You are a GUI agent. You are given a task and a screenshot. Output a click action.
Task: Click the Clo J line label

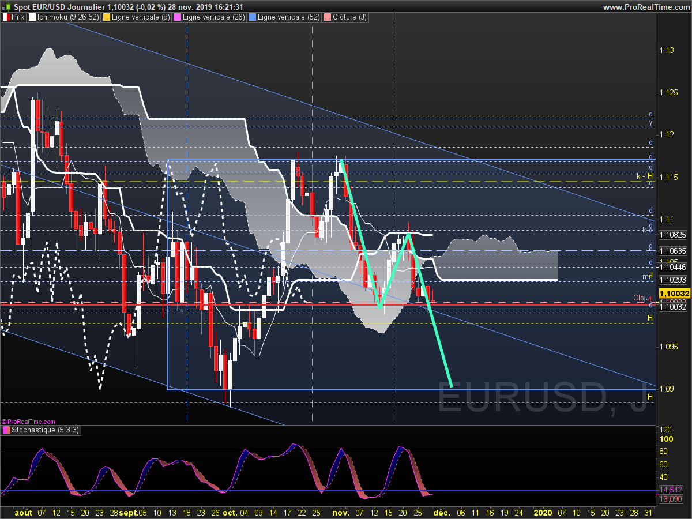pyautogui.click(x=641, y=298)
